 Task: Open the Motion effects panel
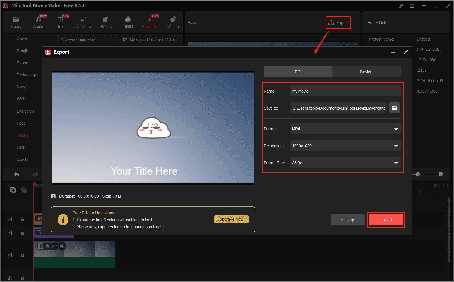[173, 22]
